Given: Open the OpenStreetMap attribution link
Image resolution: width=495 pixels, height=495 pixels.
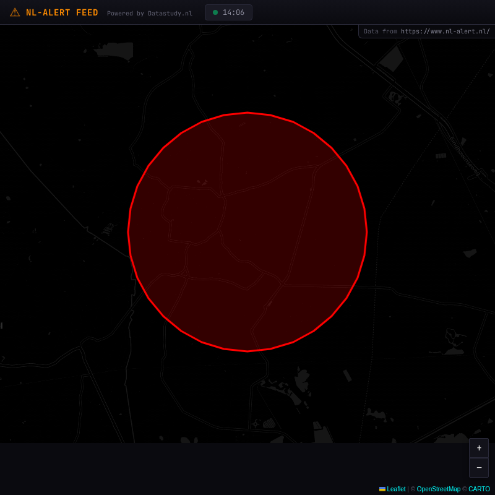Looking at the screenshot, I should click(439, 489).
